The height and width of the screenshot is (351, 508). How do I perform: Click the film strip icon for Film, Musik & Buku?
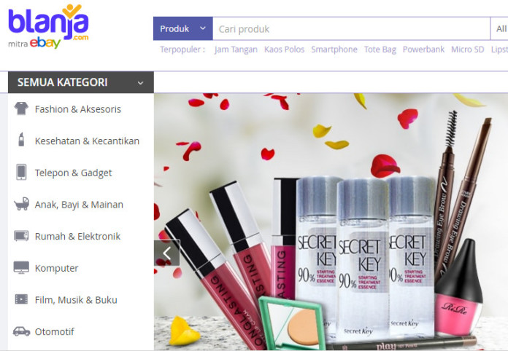point(21,299)
